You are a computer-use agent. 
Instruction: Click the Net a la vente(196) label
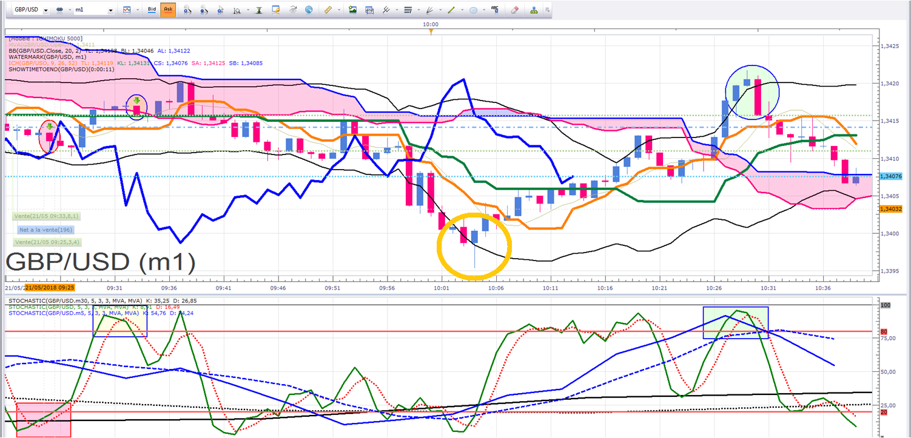click(x=46, y=230)
